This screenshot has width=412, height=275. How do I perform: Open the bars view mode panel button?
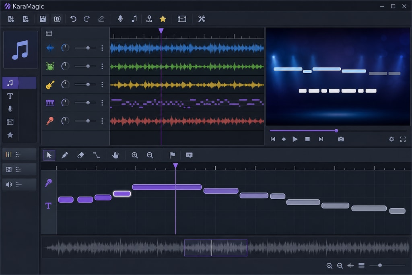point(19,155)
